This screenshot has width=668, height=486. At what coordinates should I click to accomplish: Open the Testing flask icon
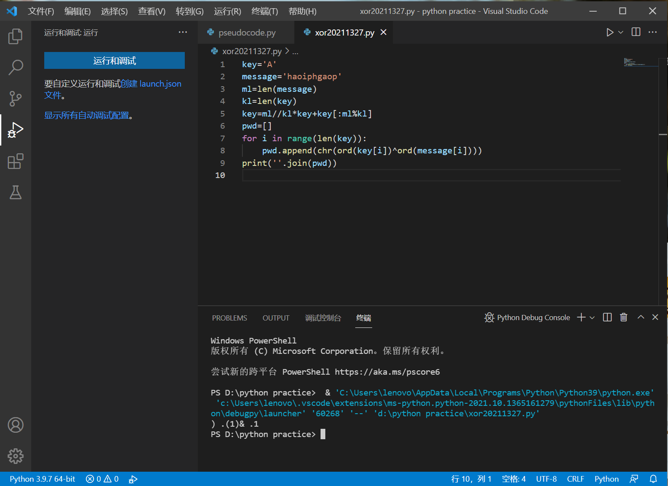15,192
